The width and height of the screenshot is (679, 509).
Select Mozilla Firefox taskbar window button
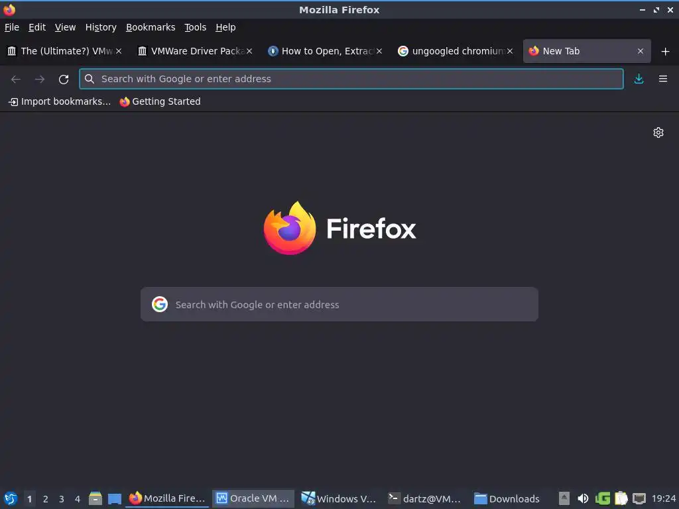click(167, 498)
